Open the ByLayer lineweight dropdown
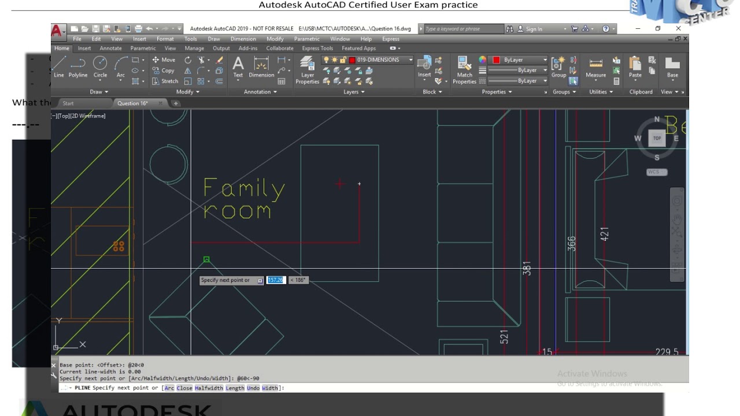Image resolution: width=740 pixels, height=416 pixels. [545, 70]
